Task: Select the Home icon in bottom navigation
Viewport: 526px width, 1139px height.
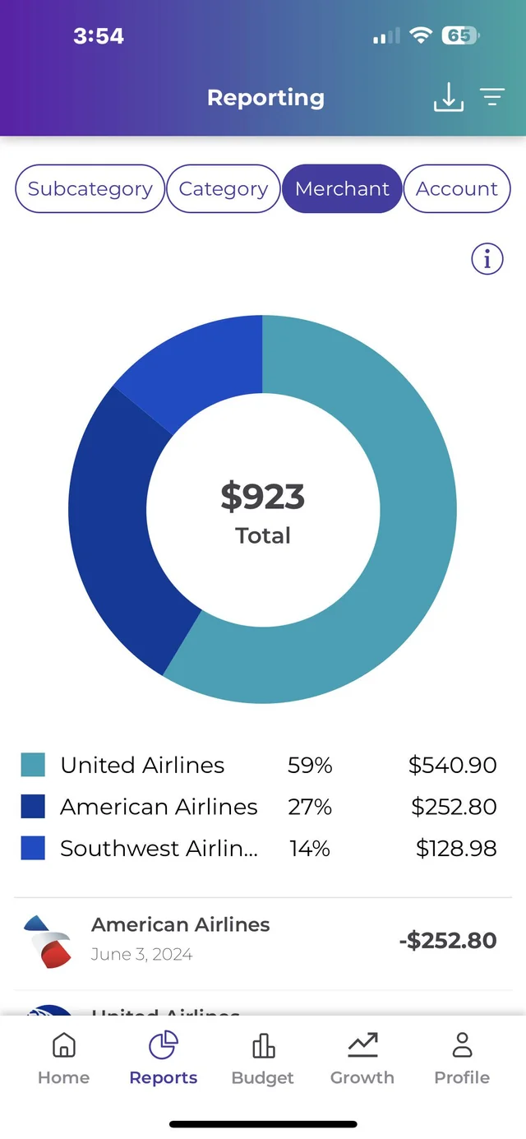Action: tap(63, 1044)
